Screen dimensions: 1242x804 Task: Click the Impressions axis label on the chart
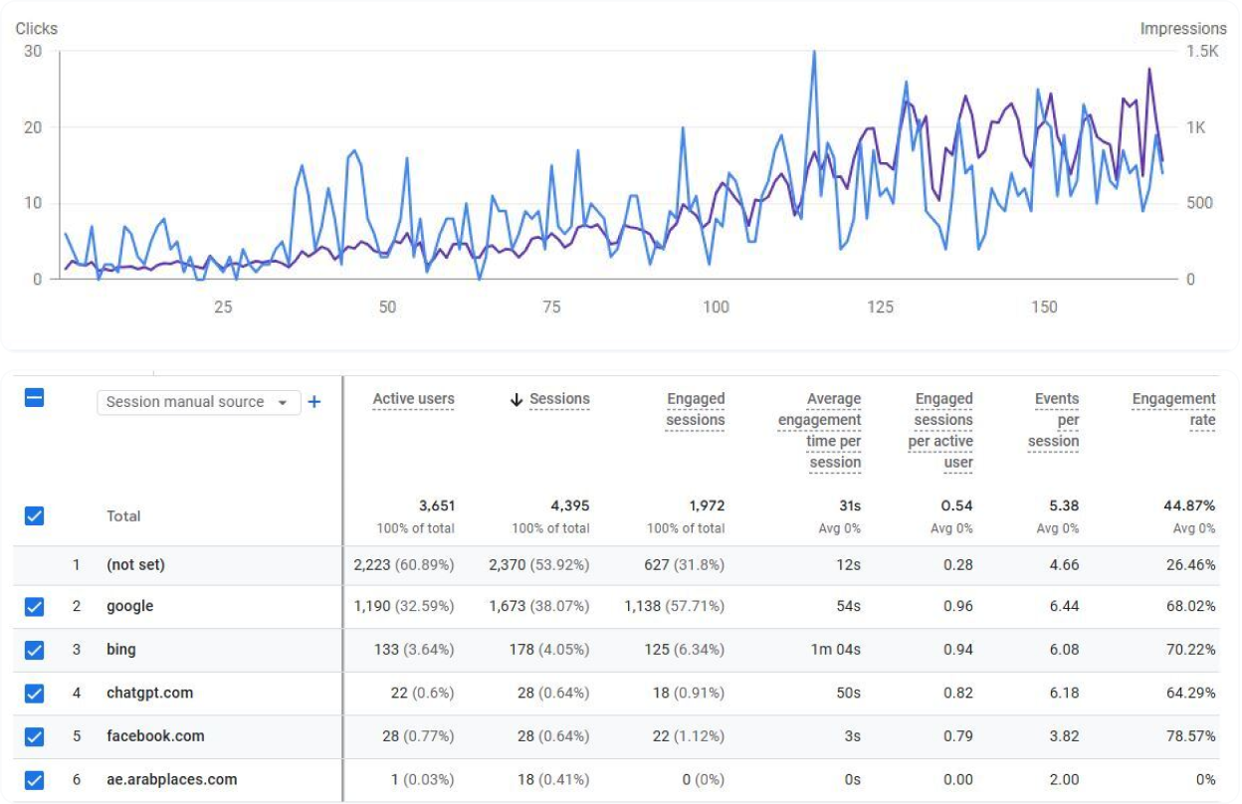click(1184, 29)
